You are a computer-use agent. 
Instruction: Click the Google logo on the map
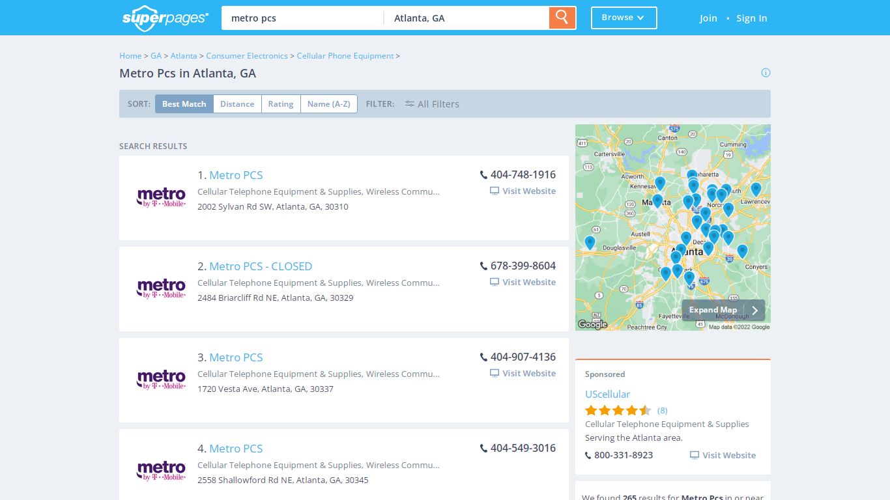pyautogui.click(x=592, y=324)
